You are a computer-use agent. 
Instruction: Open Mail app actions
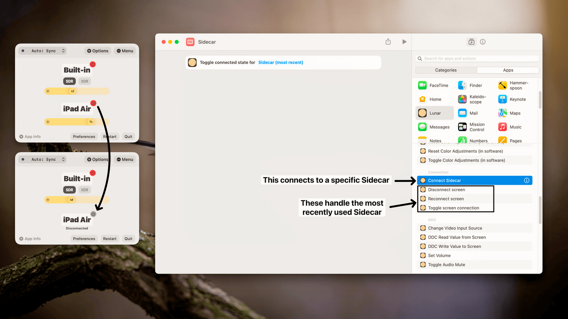click(x=468, y=113)
